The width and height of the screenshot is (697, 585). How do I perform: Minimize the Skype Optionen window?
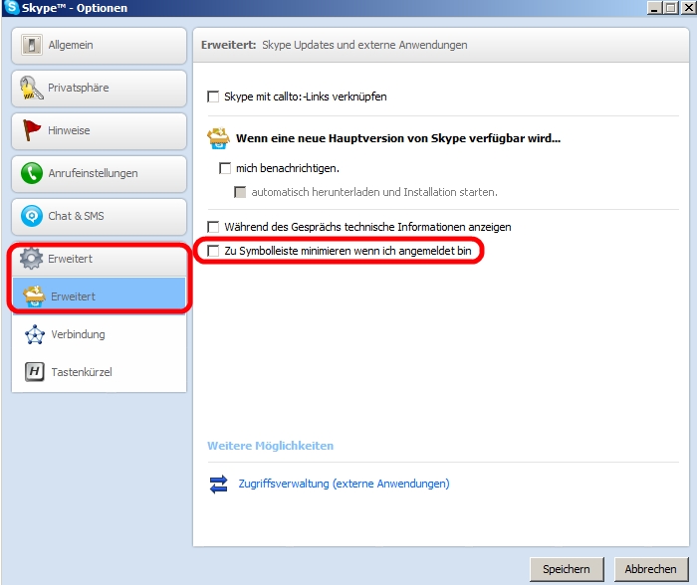(x=654, y=7)
